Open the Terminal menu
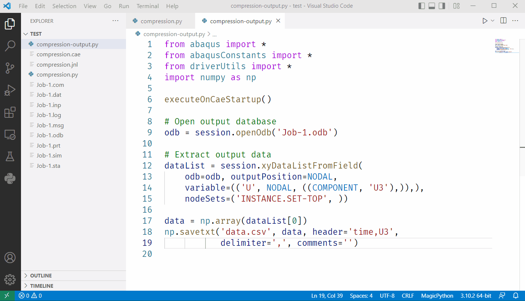Screen dimensions: 525x301 [147, 6]
